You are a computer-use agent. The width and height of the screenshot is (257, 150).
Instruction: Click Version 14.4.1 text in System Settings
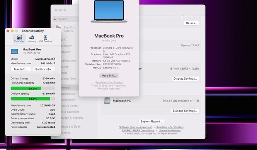click(190, 45)
